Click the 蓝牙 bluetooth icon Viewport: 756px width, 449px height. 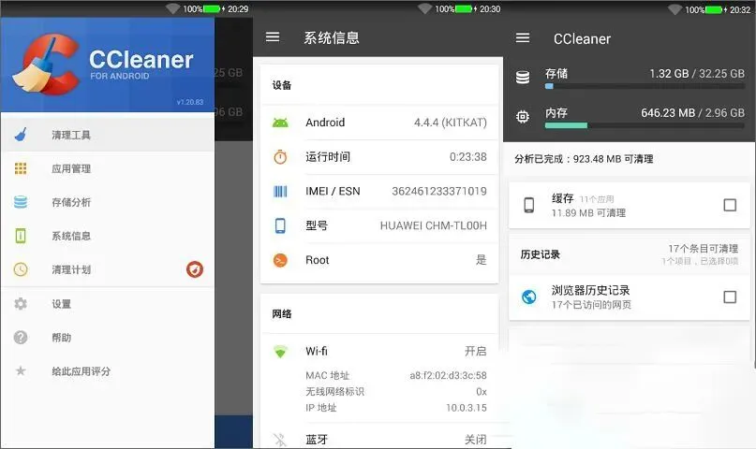coord(280,440)
